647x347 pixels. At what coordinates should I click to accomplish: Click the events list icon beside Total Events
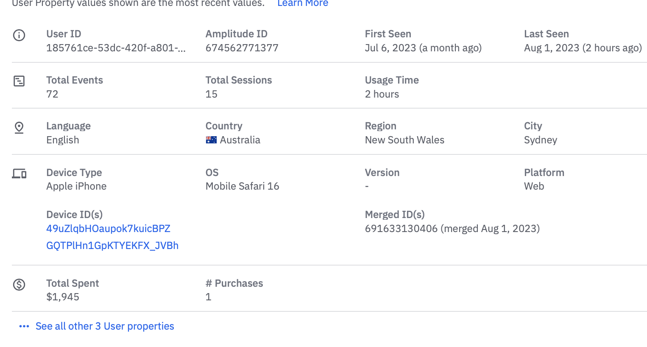19,81
